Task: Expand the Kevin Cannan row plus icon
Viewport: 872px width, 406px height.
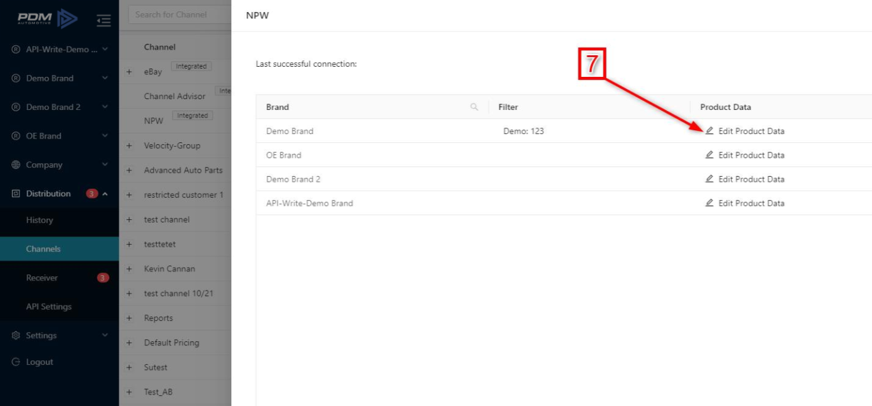Action: click(x=129, y=269)
